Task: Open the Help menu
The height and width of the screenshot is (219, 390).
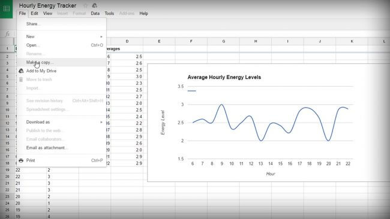Action: 143,13
